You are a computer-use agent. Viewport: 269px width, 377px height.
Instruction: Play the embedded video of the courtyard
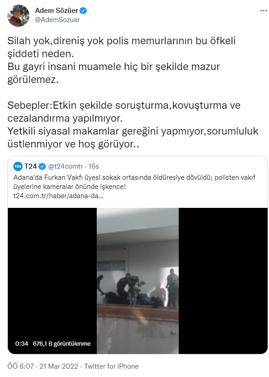tap(138, 281)
